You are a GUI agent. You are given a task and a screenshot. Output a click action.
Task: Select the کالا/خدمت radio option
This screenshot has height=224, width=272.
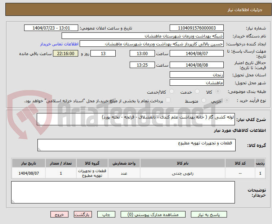(x=171, y=92)
